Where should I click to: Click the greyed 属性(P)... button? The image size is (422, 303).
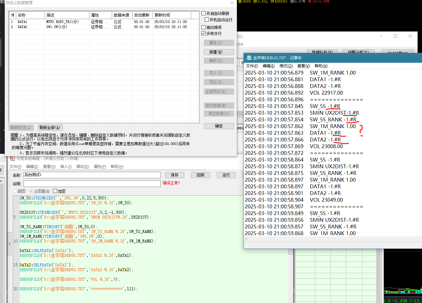click(x=219, y=43)
